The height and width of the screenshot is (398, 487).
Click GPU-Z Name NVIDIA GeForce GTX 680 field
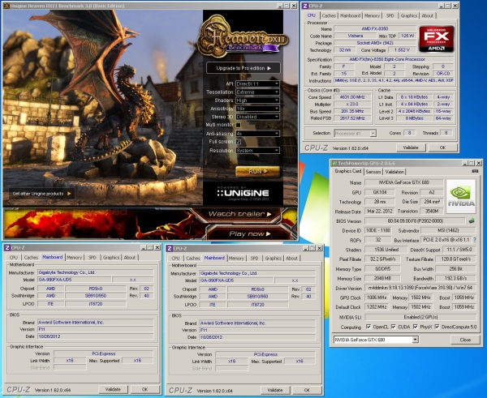[x=403, y=182]
